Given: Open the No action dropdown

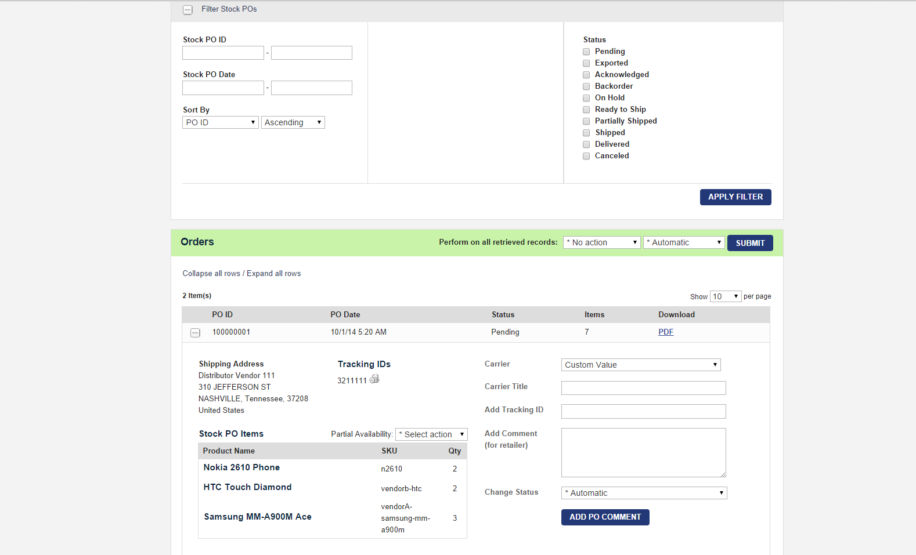Looking at the screenshot, I should (602, 242).
